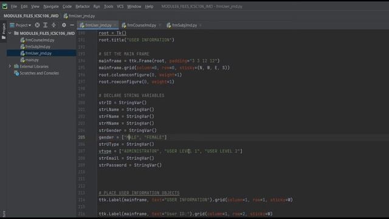Click the strID = StringVar() line
The height and width of the screenshot is (219, 389).
pos(123,103)
